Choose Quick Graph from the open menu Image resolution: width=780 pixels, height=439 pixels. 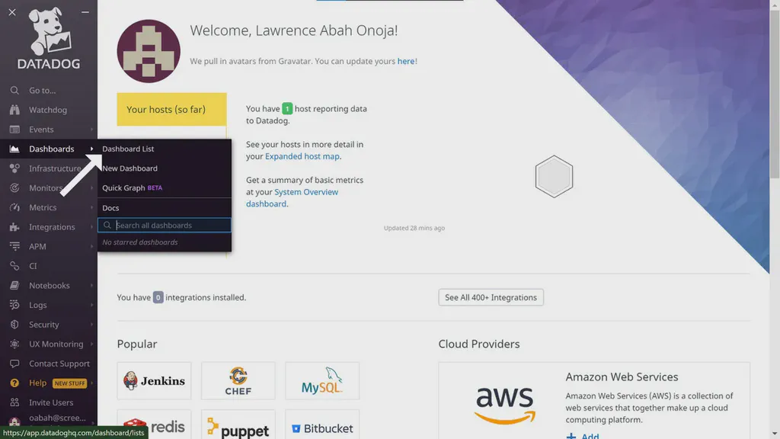pyautogui.click(x=124, y=187)
